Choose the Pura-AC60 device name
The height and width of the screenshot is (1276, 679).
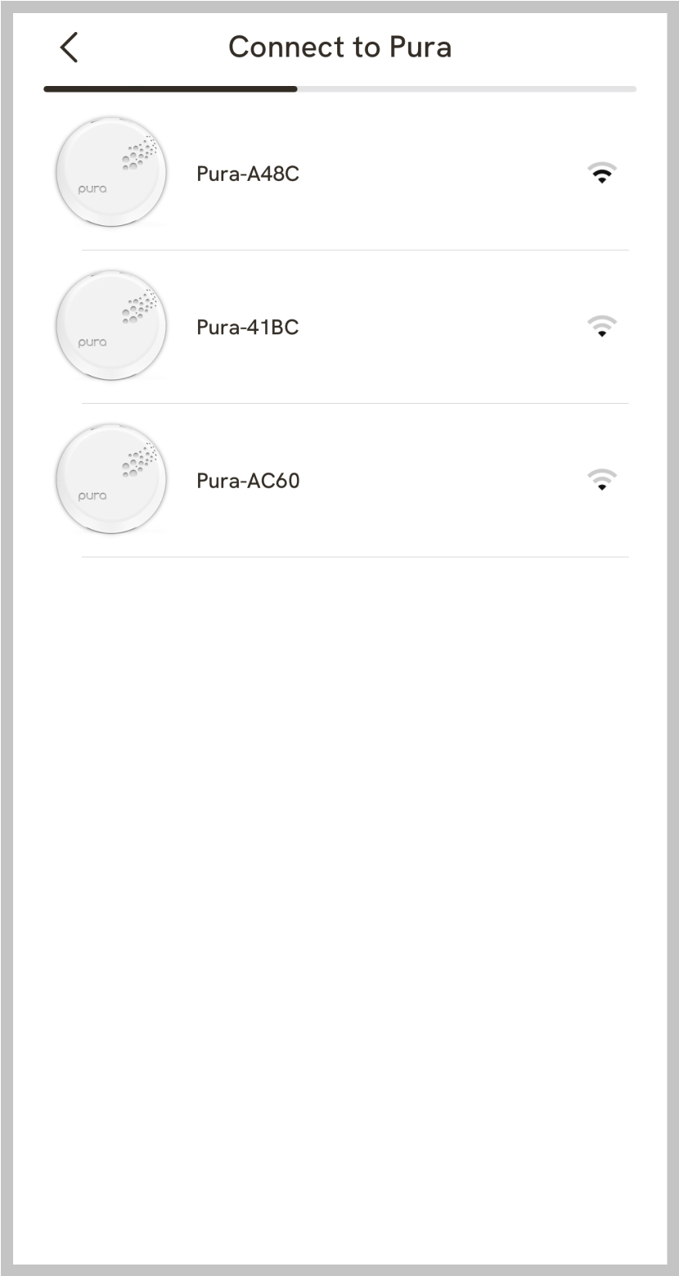click(x=248, y=481)
